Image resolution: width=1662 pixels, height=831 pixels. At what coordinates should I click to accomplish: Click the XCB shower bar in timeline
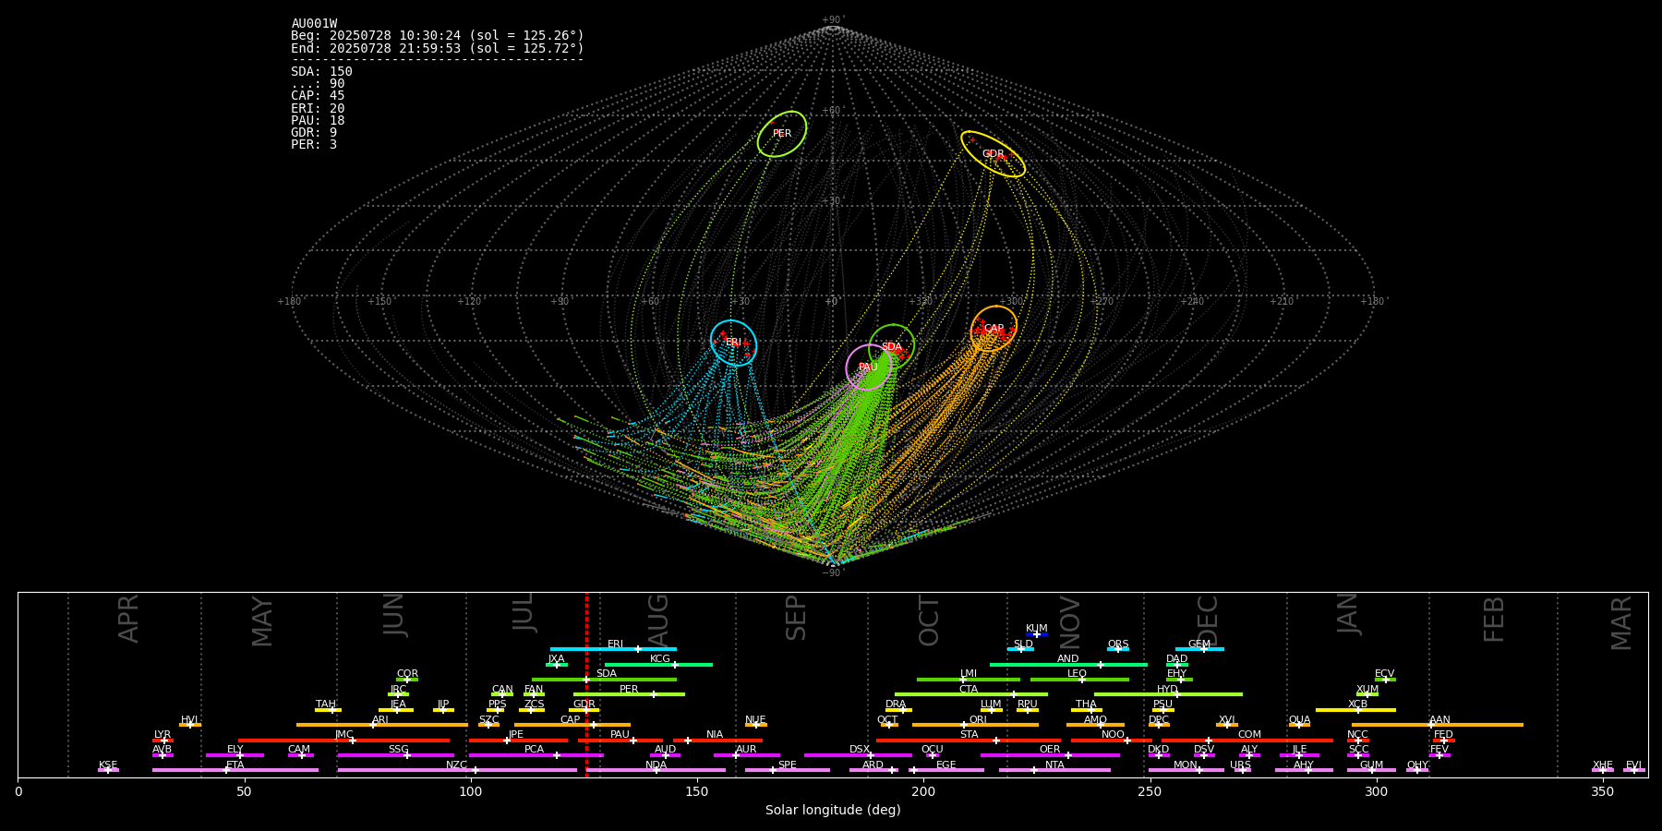tap(1355, 710)
